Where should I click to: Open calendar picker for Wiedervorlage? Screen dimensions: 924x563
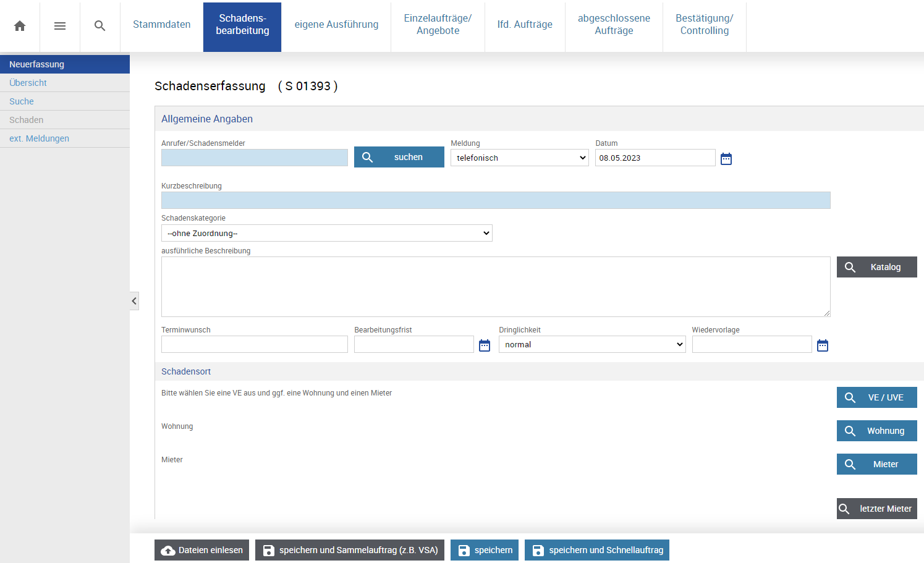[822, 345]
